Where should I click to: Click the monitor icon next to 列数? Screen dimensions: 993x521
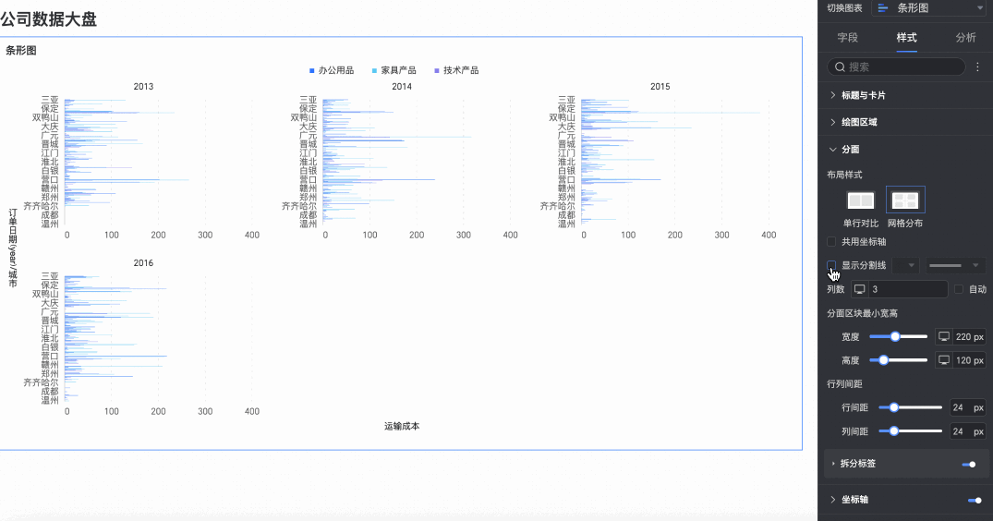click(859, 290)
